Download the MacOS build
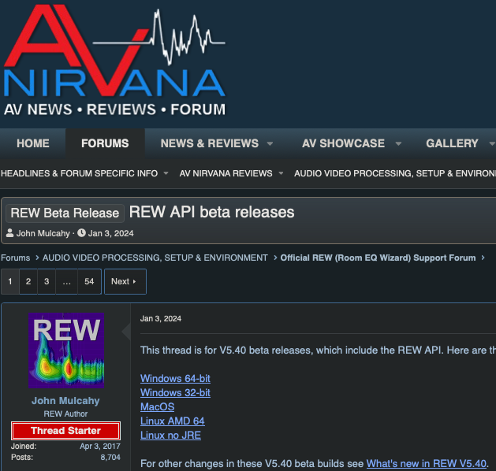Screen dimensions: 496x471 (157, 407)
